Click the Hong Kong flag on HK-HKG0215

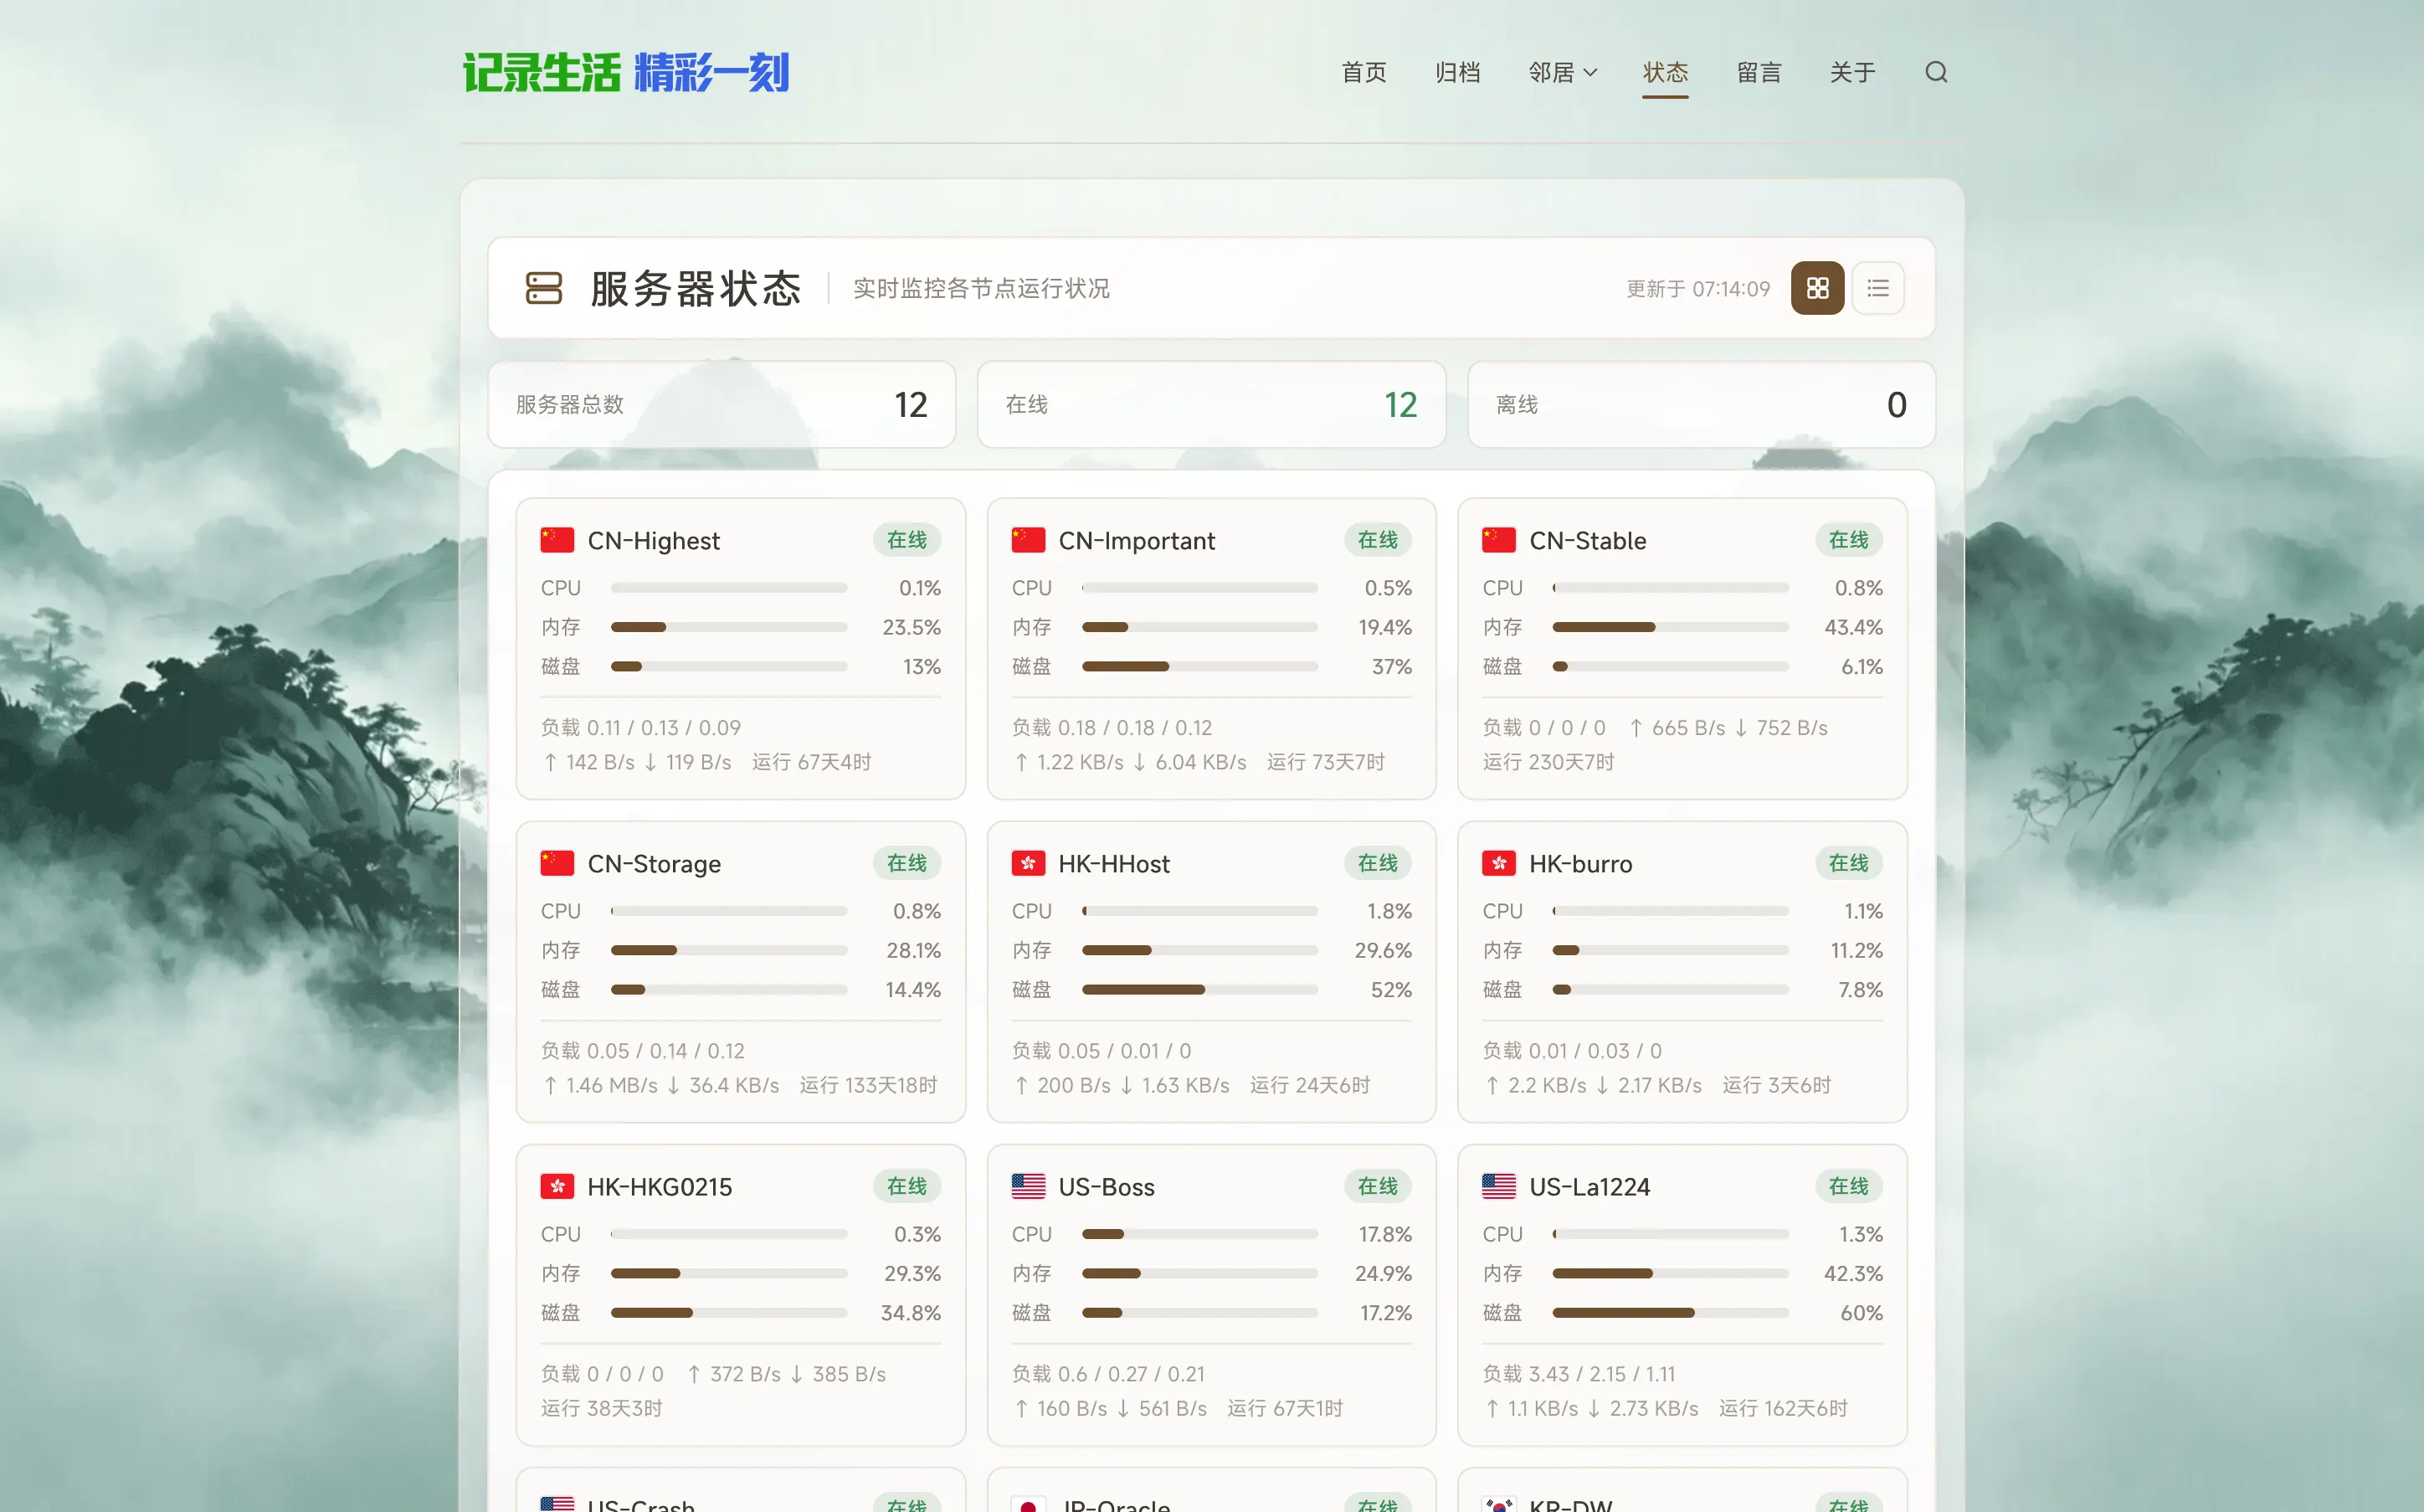coord(557,1186)
